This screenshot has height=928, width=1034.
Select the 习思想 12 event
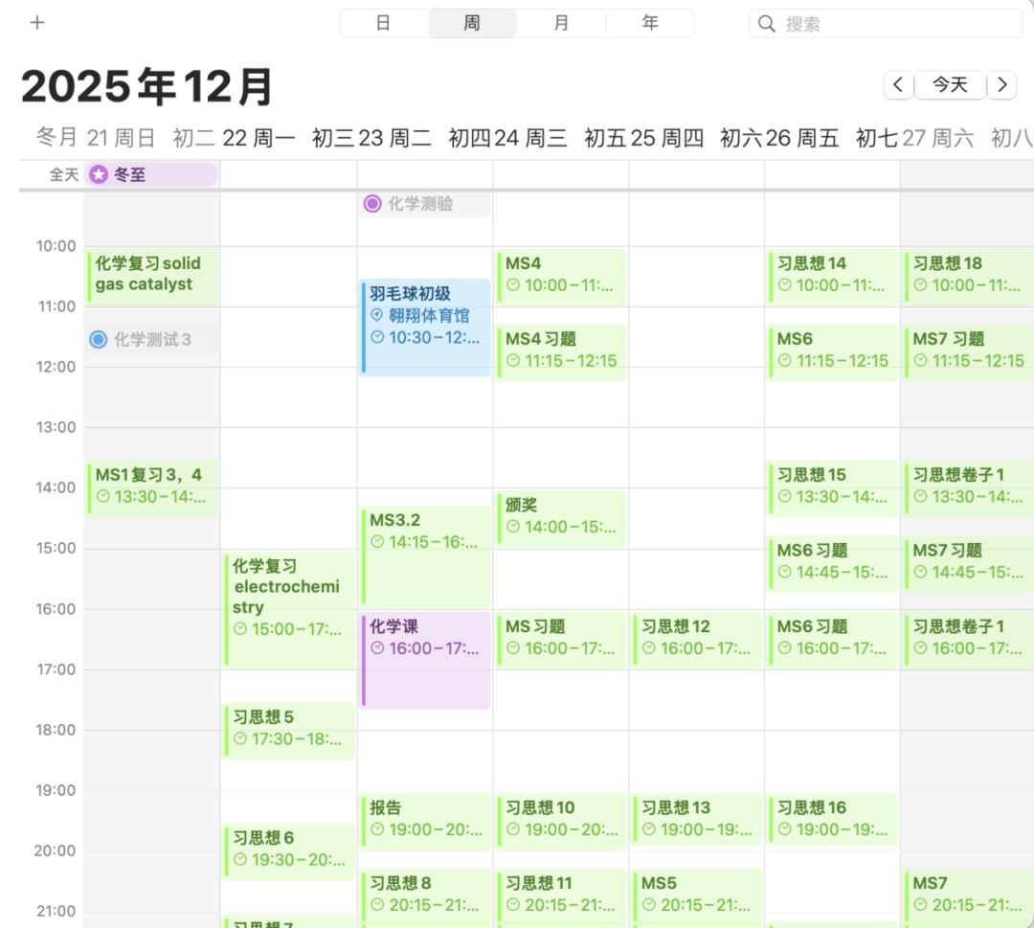point(696,640)
